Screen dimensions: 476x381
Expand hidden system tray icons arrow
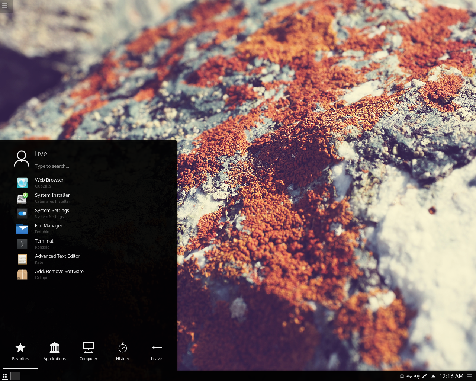pyautogui.click(x=433, y=376)
